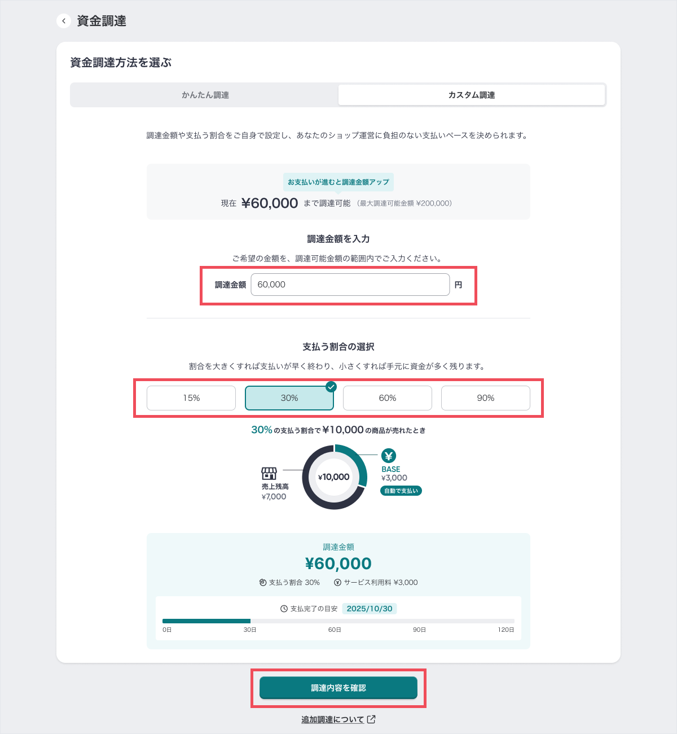Screen dimensions: 677x734
Task: Click the pie icon beside 支払う割合 30%
Action: point(263,582)
